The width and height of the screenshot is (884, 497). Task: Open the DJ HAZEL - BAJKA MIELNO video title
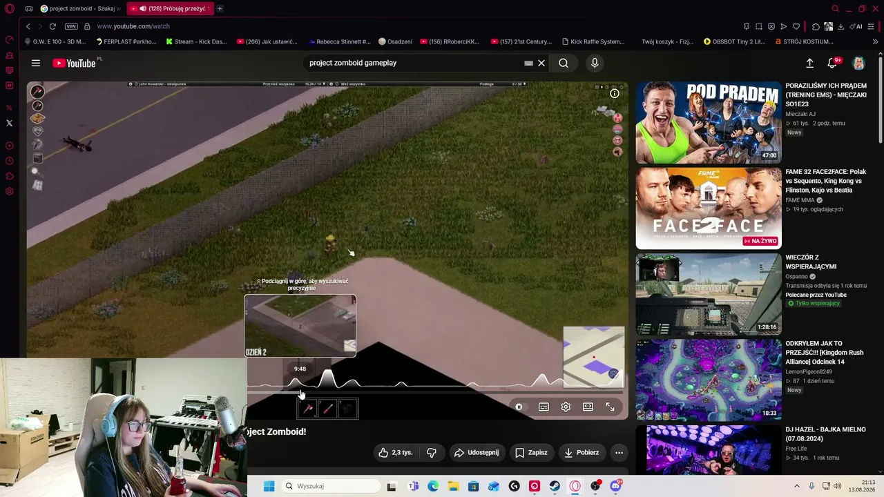(825, 433)
